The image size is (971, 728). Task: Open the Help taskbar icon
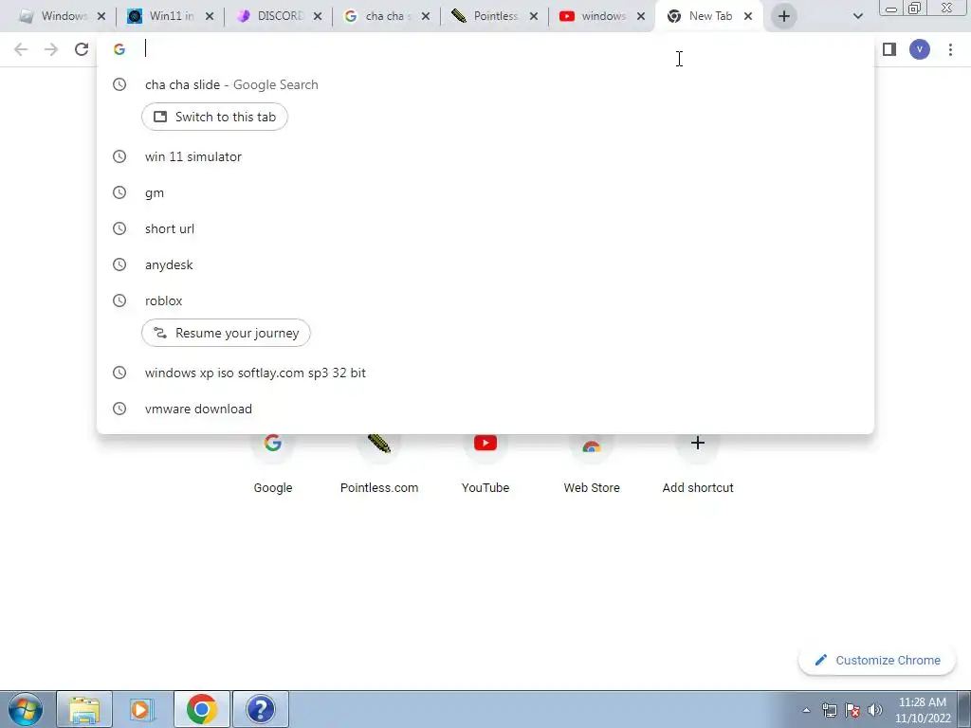260,709
